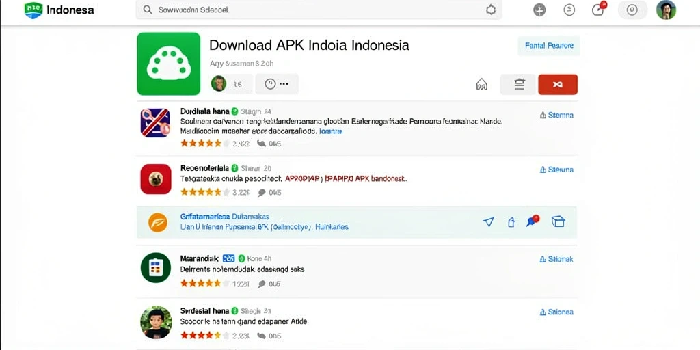Open notifications icon with red badge
The width and height of the screenshot is (700, 350).
click(x=599, y=10)
